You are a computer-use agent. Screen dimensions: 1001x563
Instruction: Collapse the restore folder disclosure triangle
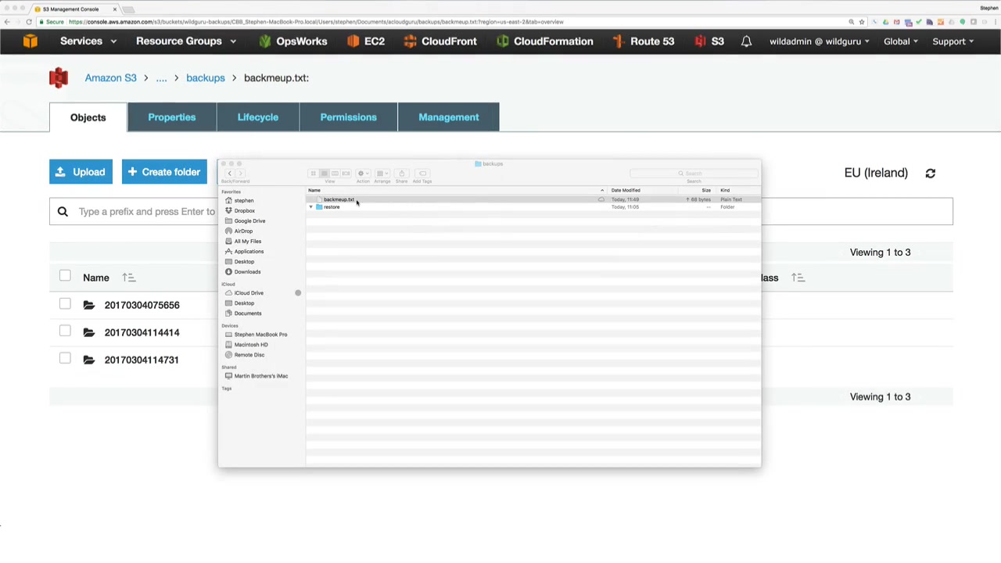point(310,207)
